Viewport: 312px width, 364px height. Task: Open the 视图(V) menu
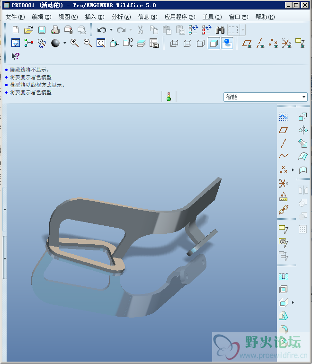[68, 17]
